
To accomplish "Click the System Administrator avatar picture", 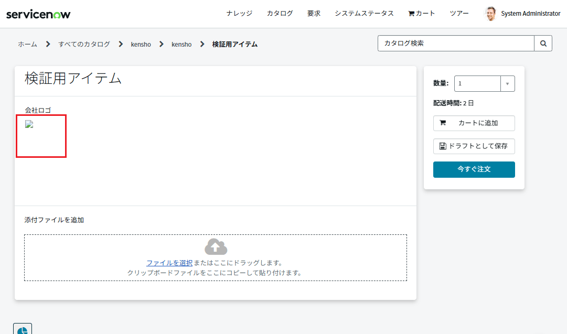I will pyautogui.click(x=490, y=14).
